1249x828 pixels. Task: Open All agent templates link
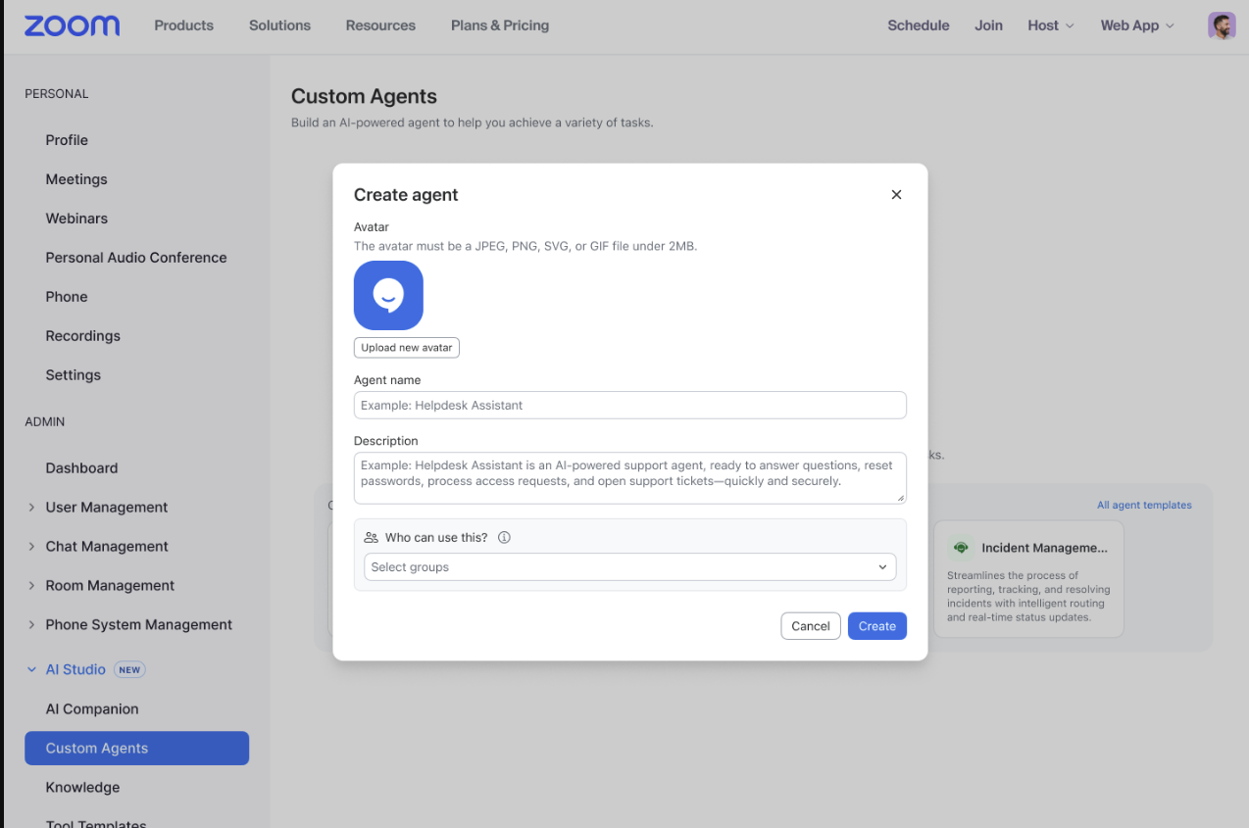click(1143, 505)
